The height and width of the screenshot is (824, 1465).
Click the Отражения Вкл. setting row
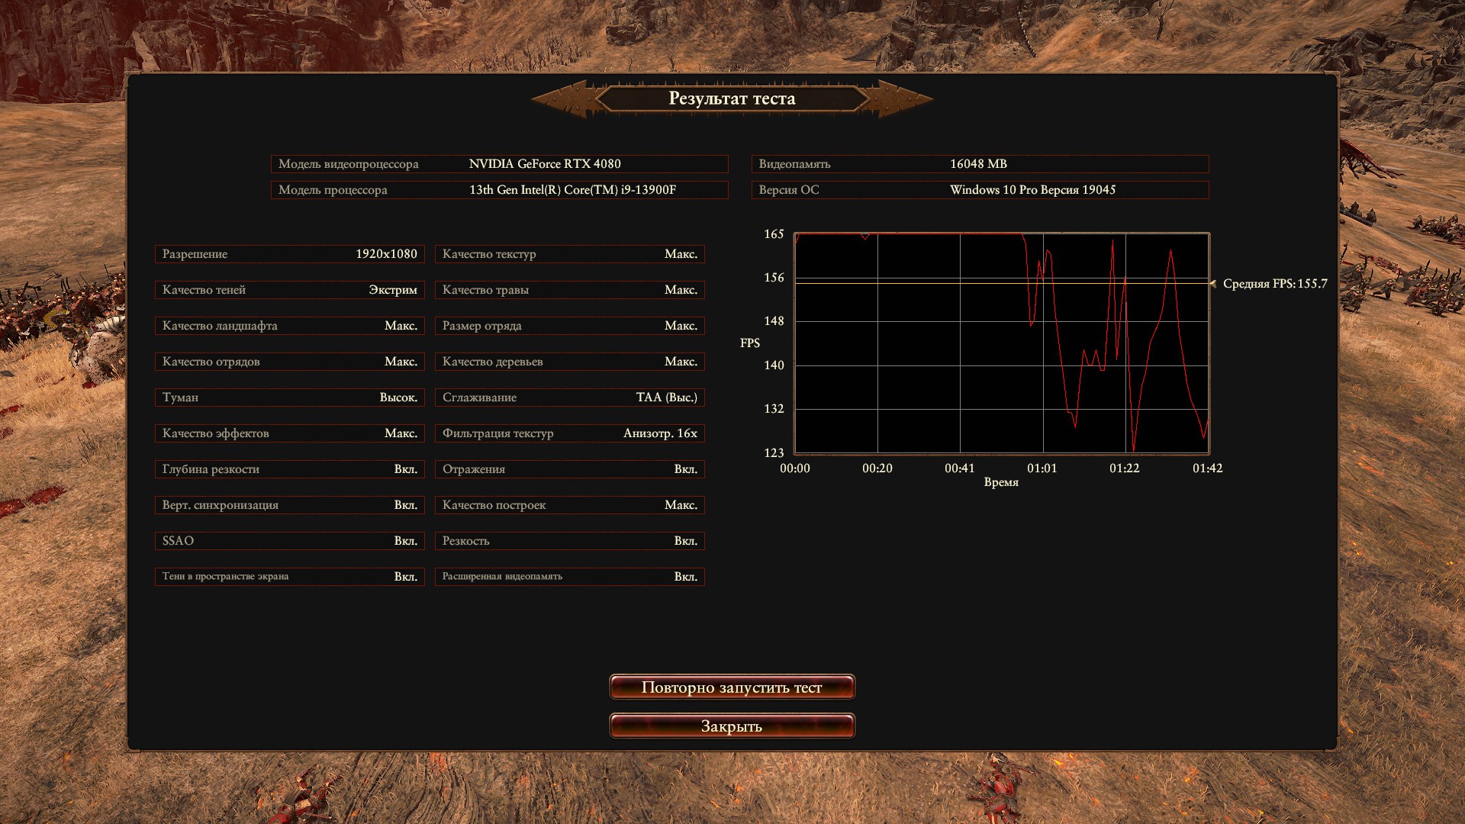[569, 469]
